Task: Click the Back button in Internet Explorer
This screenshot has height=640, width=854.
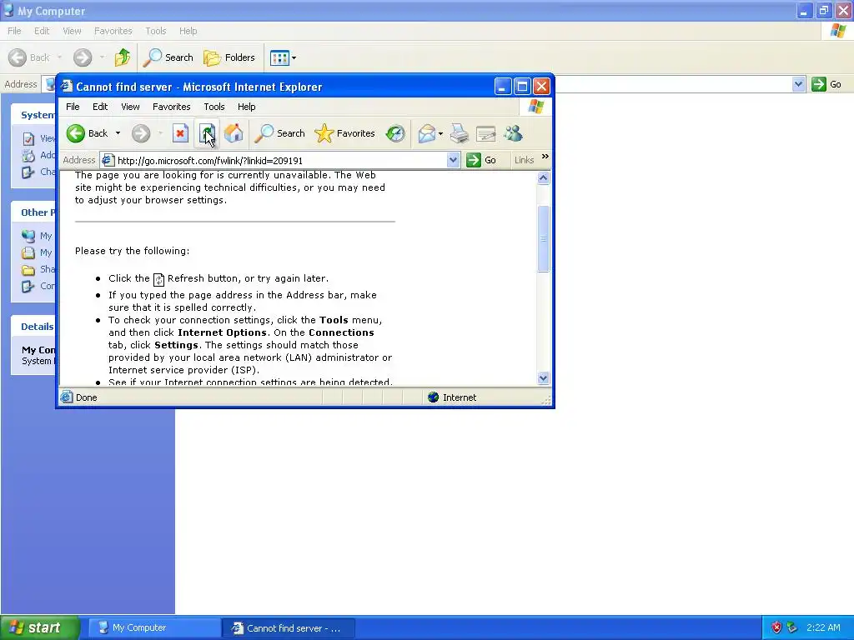Action: click(x=87, y=133)
